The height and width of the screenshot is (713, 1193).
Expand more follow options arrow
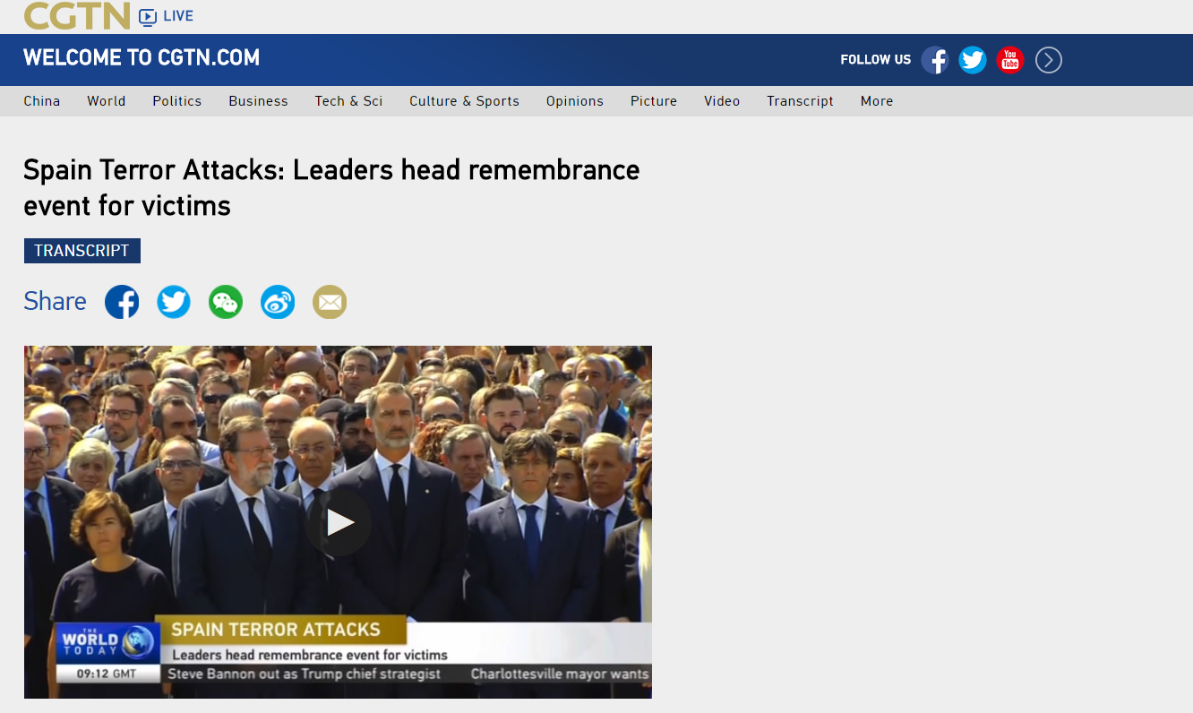point(1049,60)
